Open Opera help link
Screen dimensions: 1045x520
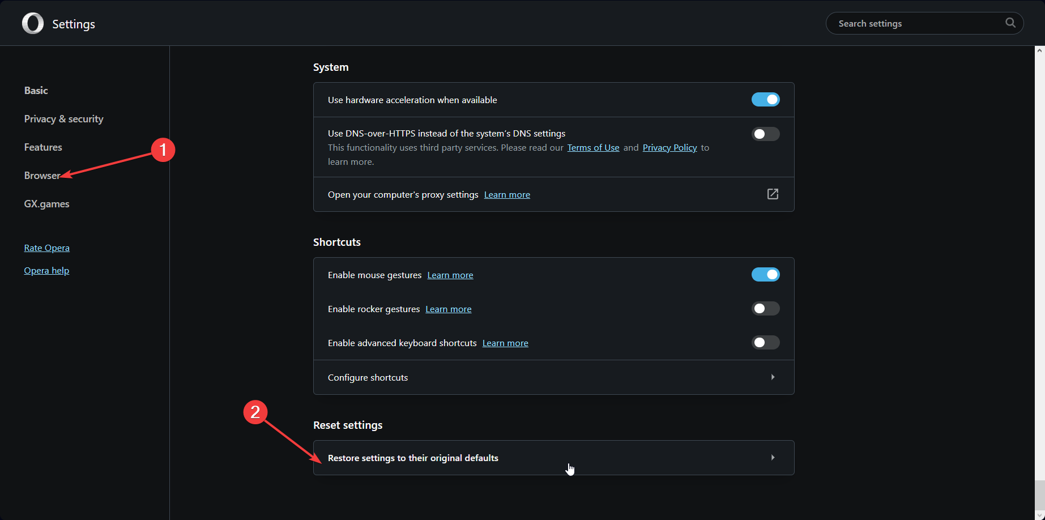pos(46,271)
